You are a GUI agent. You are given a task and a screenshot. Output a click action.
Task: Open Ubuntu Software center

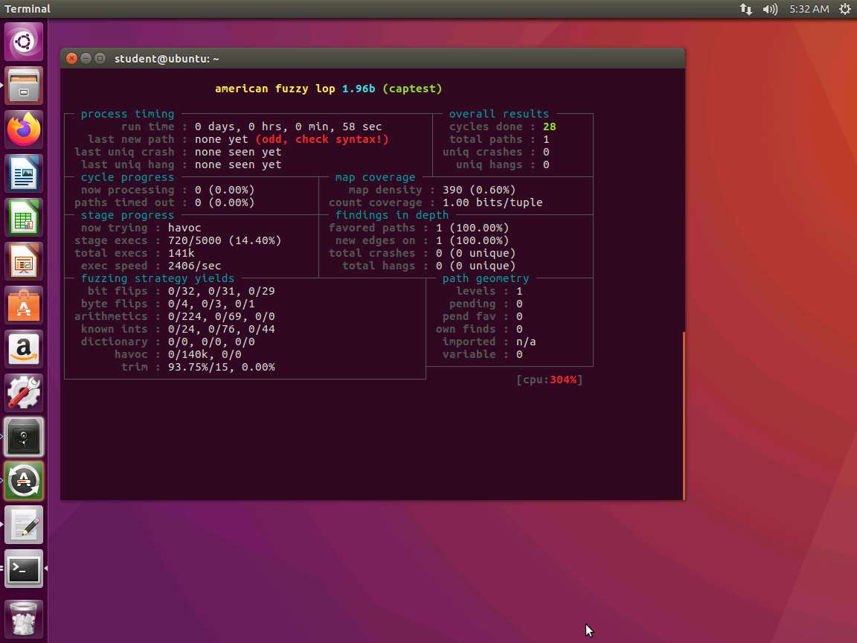(24, 306)
